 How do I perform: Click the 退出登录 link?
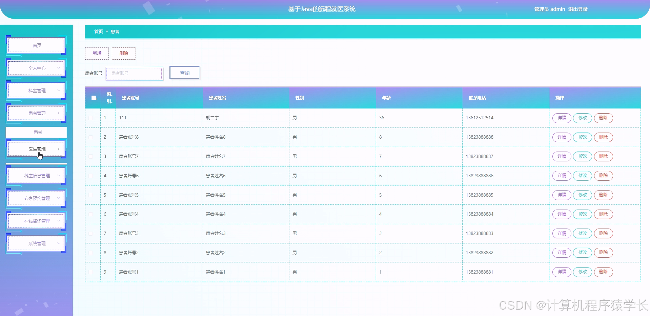coord(578,9)
